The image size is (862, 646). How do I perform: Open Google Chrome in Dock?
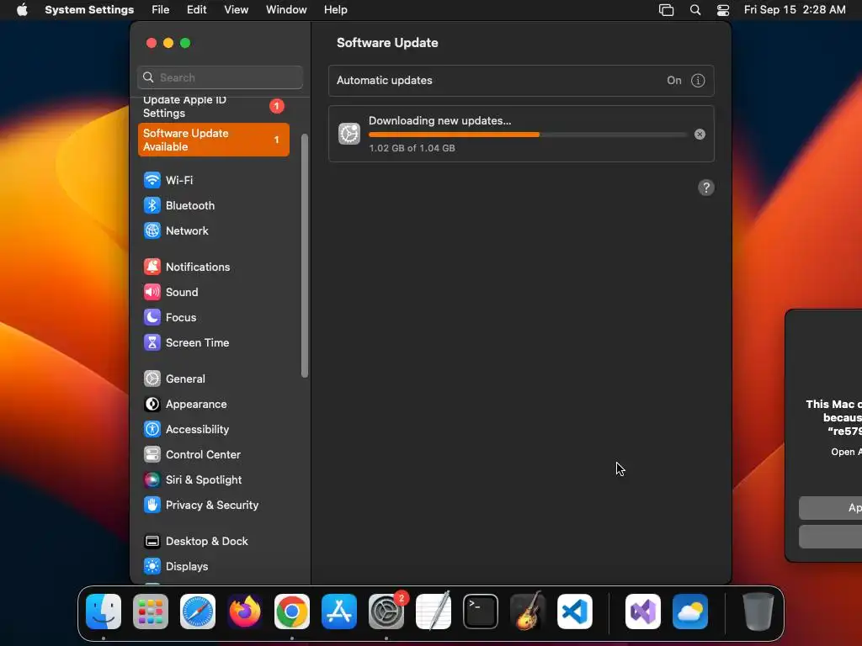click(292, 612)
